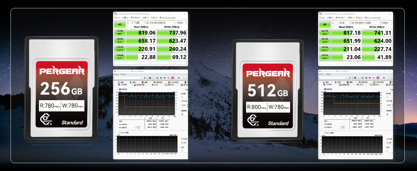Open 主题(T) menu in 477GiB CrystalDiskMark window
This screenshot has height=171, width=417.
(351, 18)
